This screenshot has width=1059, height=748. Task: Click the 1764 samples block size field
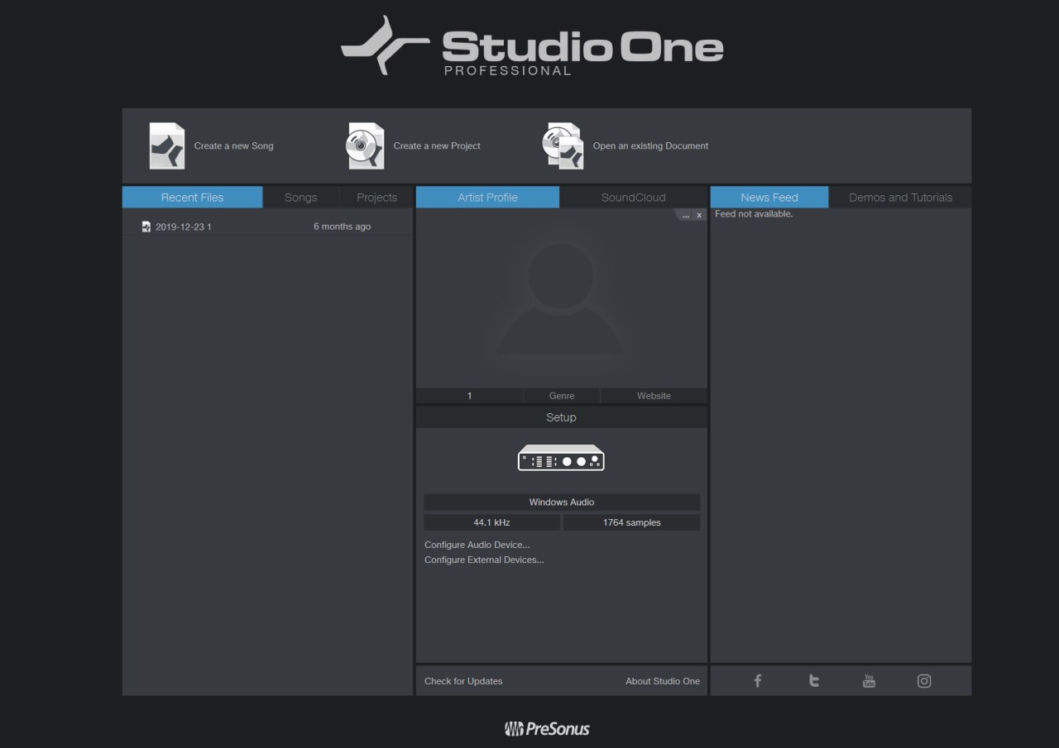(631, 522)
